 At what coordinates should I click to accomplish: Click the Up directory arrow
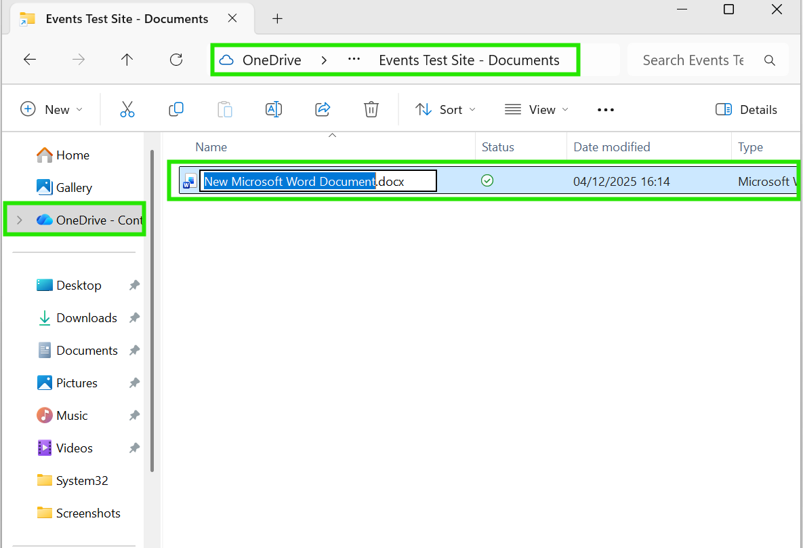pos(127,60)
